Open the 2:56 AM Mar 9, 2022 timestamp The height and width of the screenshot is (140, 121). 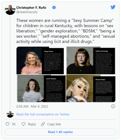(x=32, y=107)
